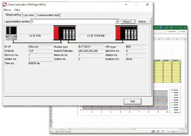The width and height of the screenshot is (191, 136).
Task: Select the RJ71GN11 module PLC image
Action: (x=65, y=33)
